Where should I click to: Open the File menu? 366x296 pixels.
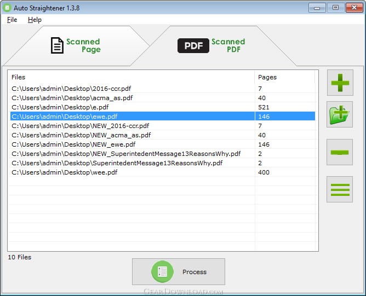[x=12, y=20]
